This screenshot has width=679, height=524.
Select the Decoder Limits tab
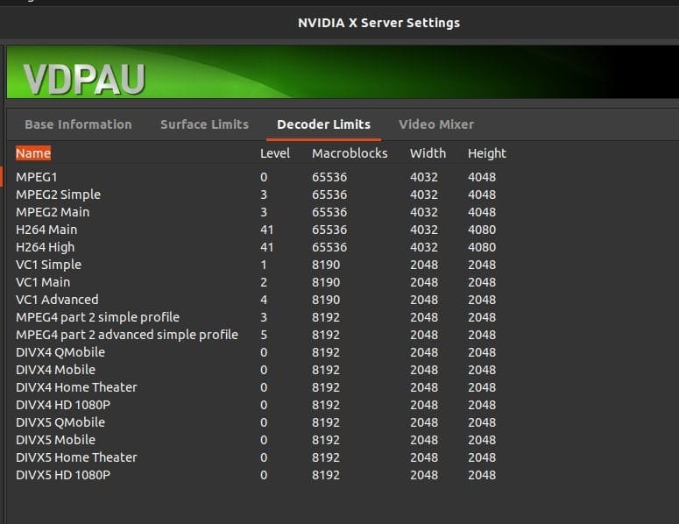323,124
